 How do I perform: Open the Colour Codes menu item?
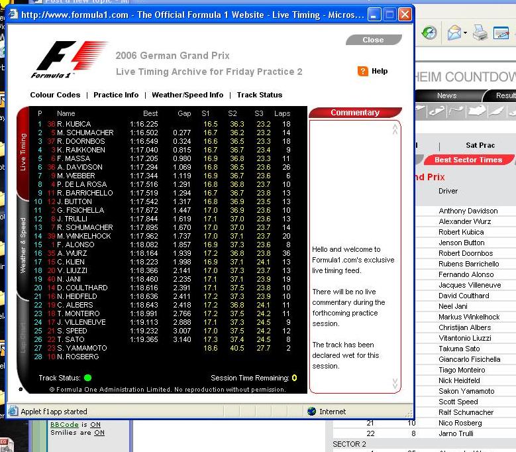point(55,95)
